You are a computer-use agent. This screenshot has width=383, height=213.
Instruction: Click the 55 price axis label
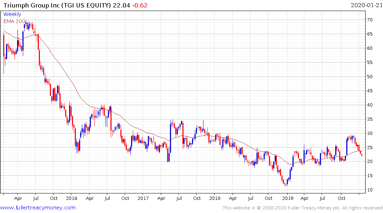click(369, 62)
